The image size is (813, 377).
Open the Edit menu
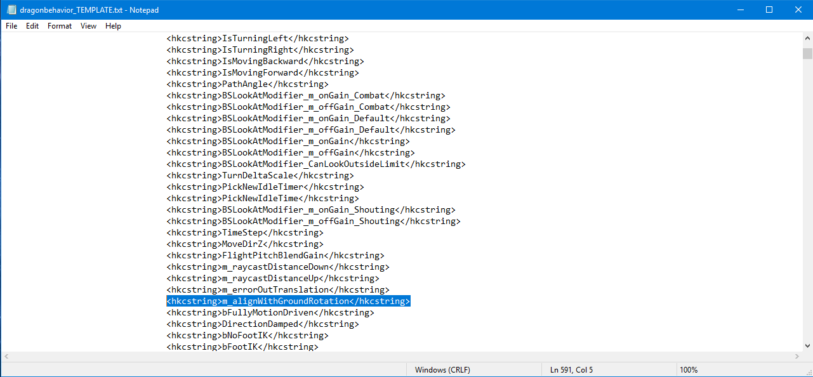[x=32, y=26]
